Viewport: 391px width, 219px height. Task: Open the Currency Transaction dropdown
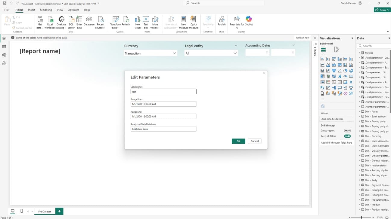click(x=151, y=53)
